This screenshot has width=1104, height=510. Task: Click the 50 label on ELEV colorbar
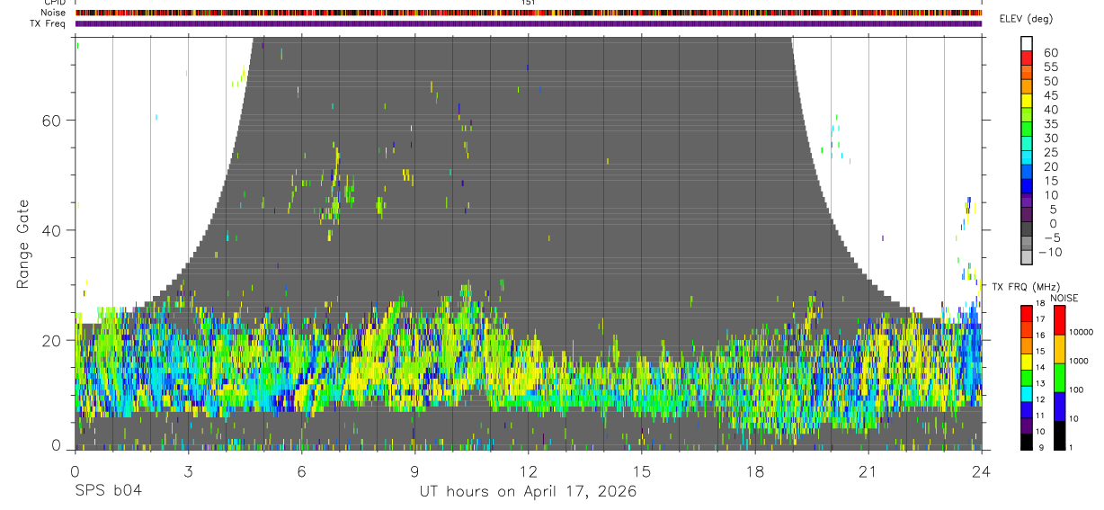1051,82
